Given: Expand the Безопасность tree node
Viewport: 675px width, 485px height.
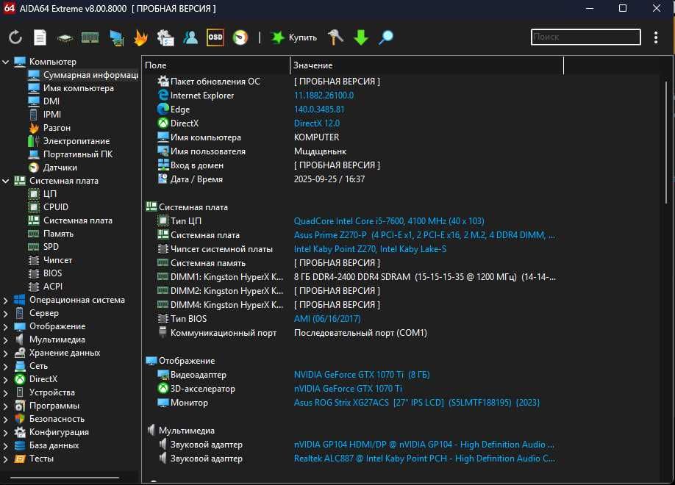Looking at the screenshot, I should tap(6, 420).
